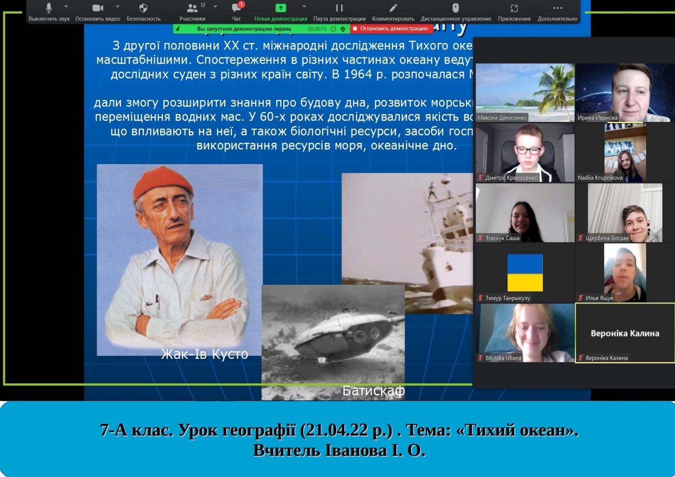Pause sharing with Пауза демонстрации
The height and width of the screenshot is (477, 675).
tap(339, 9)
